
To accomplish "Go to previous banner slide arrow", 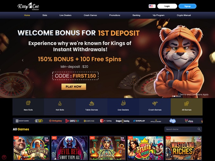I will click(23, 60).
